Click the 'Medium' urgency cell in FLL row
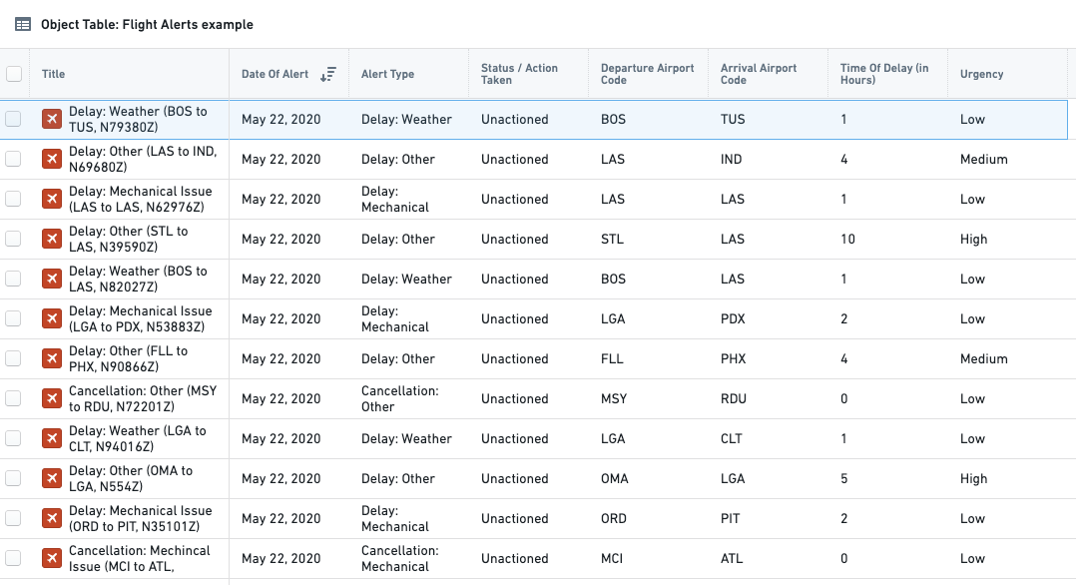Image resolution: width=1076 pixels, height=585 pixels. [x=984, y=359]
